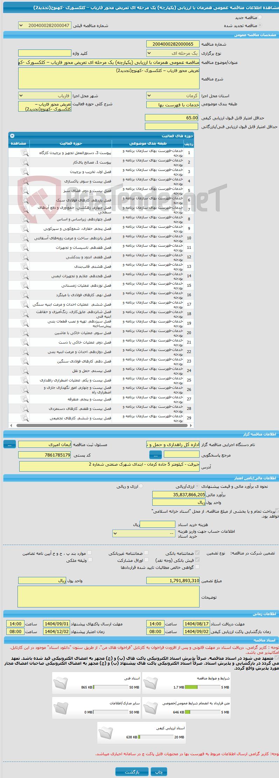Viewport: 279px width, 778px height.
Task: Open the view icon for row 1
Action: point(24,153)
